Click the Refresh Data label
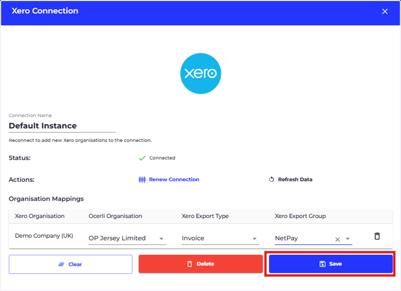 [295, 180]
